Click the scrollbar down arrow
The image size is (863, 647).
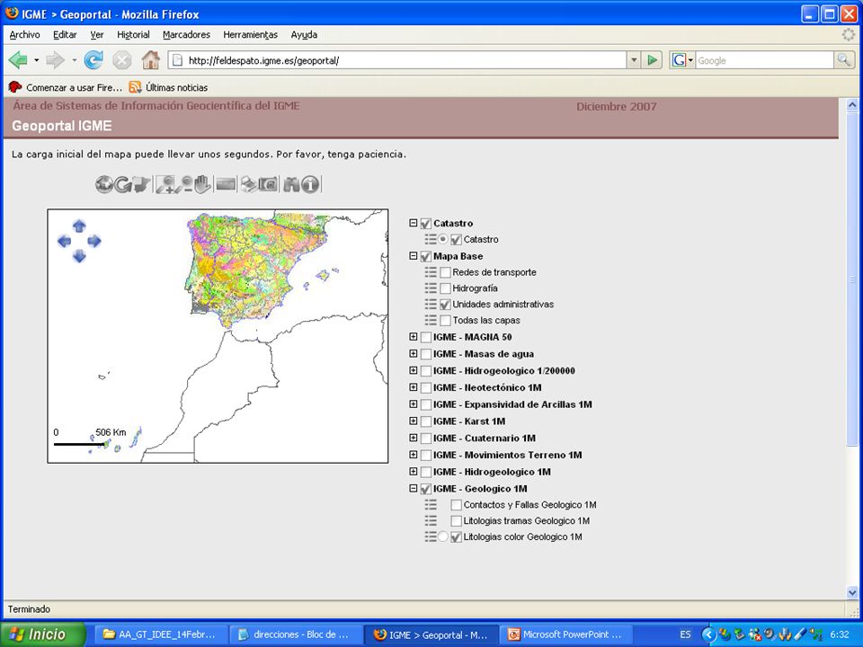pos(852,592)
